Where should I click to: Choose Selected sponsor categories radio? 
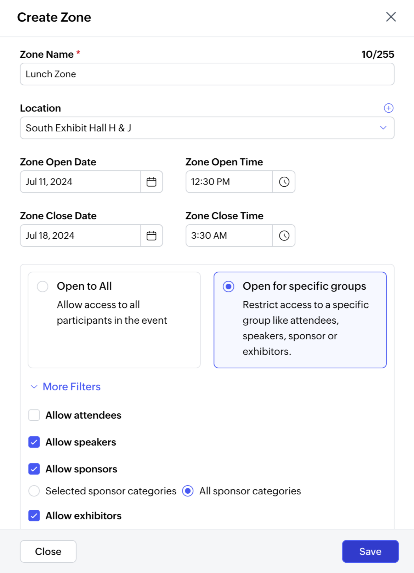tap(34, 491)
